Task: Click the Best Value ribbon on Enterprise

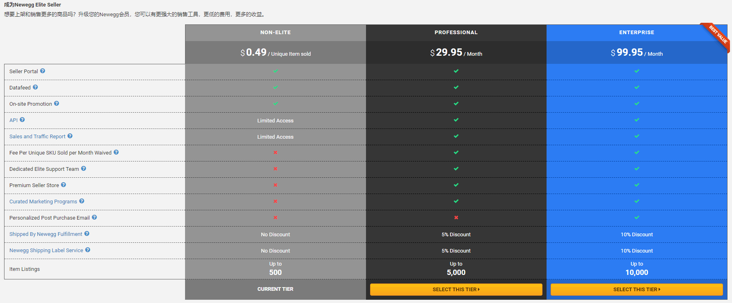Action: tap(717, 36)
